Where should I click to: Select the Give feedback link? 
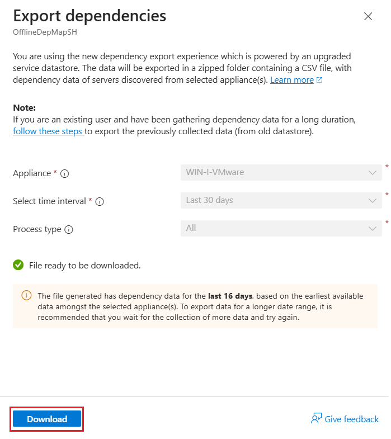[x=351, y=419]
